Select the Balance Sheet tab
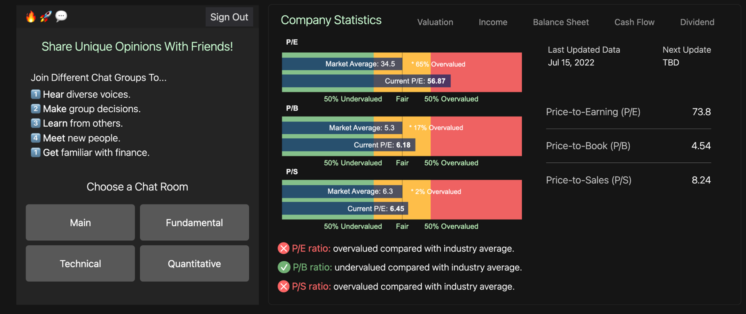 pyautogui.click(x=561, y=22)
